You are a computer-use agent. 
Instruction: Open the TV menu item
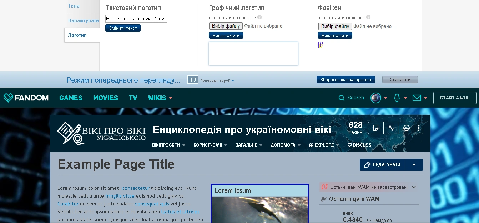click(x=133, y=98)
